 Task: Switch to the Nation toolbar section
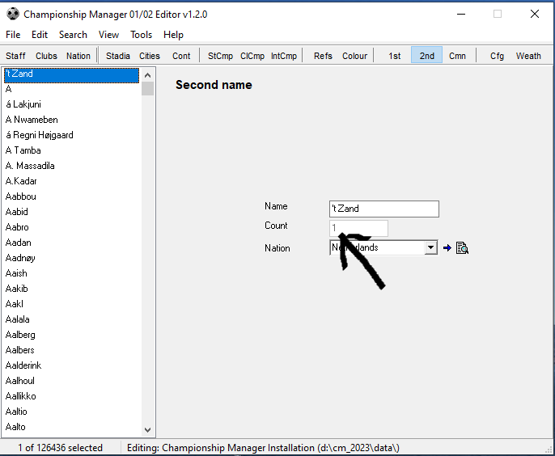click(78, 56)
